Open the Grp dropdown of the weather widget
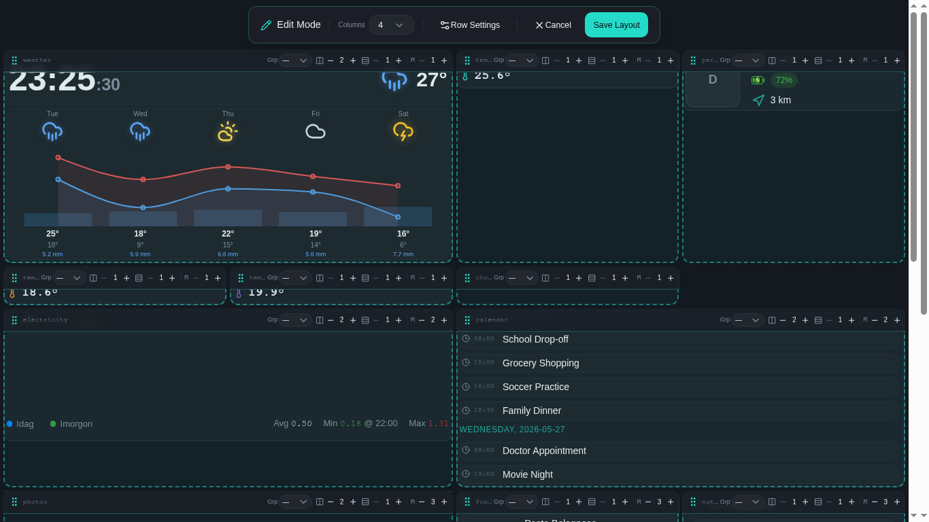Screen dimensions: 929x522 295,60
